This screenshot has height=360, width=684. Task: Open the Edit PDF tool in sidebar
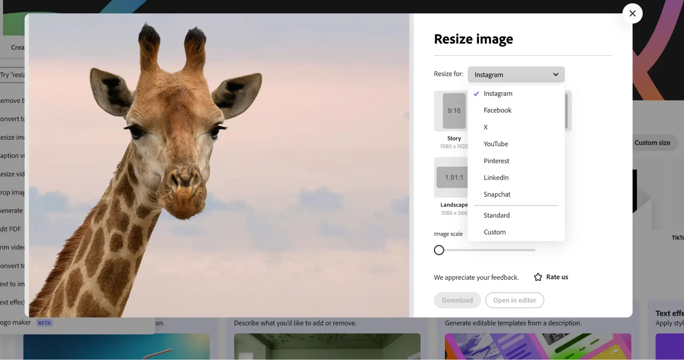coord(10,229)
